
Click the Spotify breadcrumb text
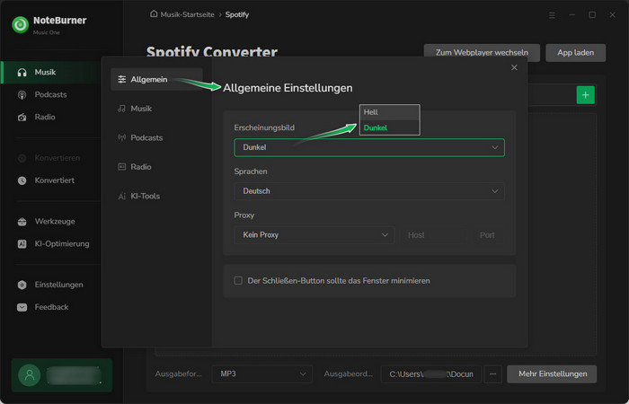tap(236, 14)
